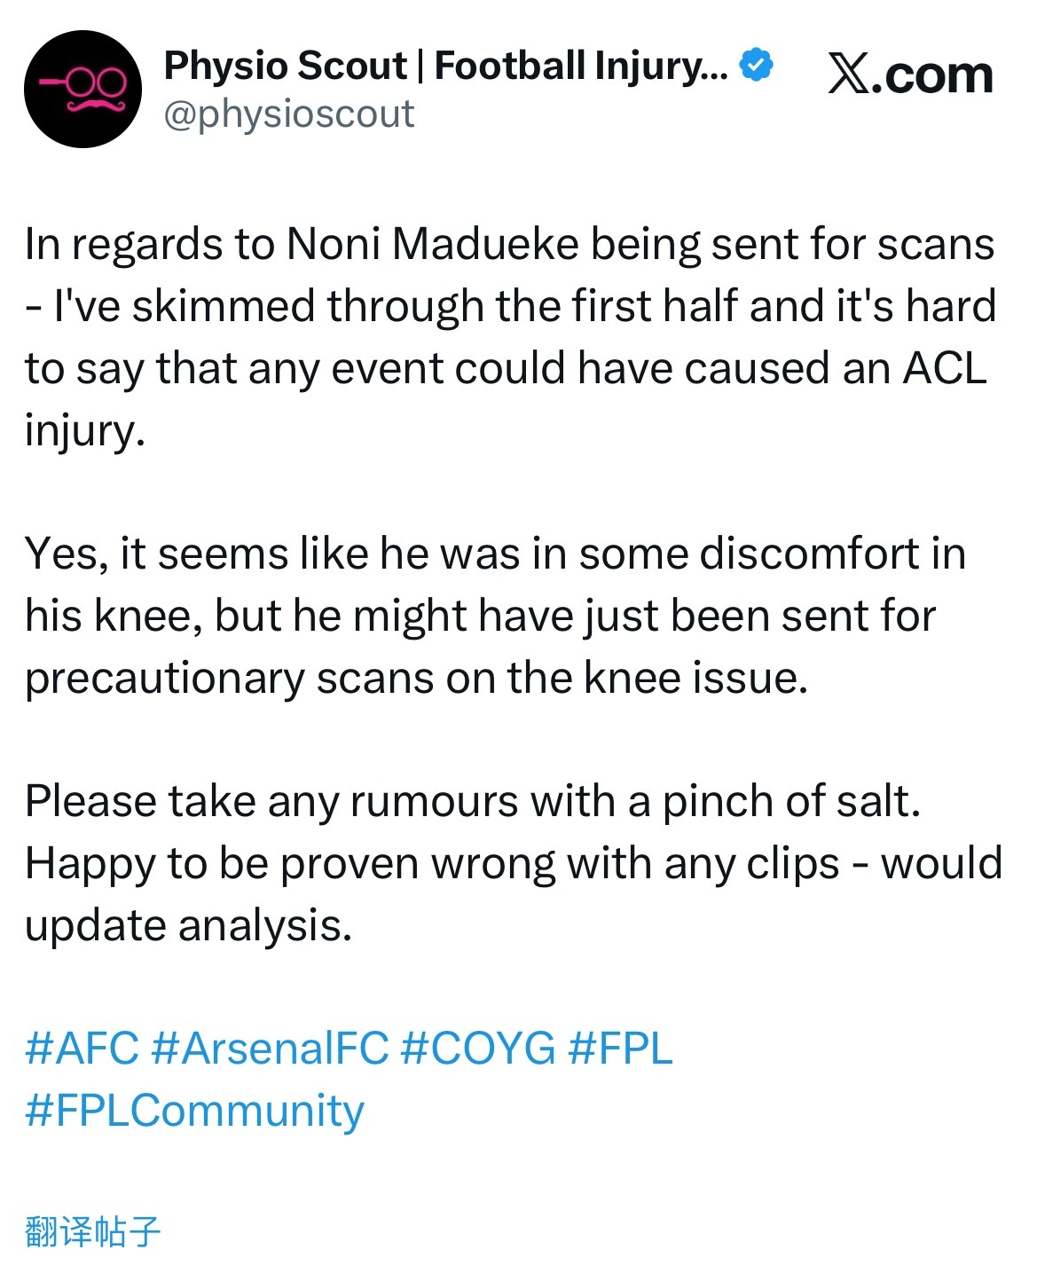The width and height of the screenshot is (1037, 1273).
Task: Click the words 'ACL injury' in the post
Action: (x=506, y=399)
